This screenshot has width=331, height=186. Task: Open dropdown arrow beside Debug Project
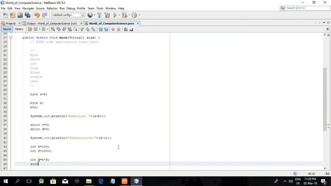[x=129, y=15]
